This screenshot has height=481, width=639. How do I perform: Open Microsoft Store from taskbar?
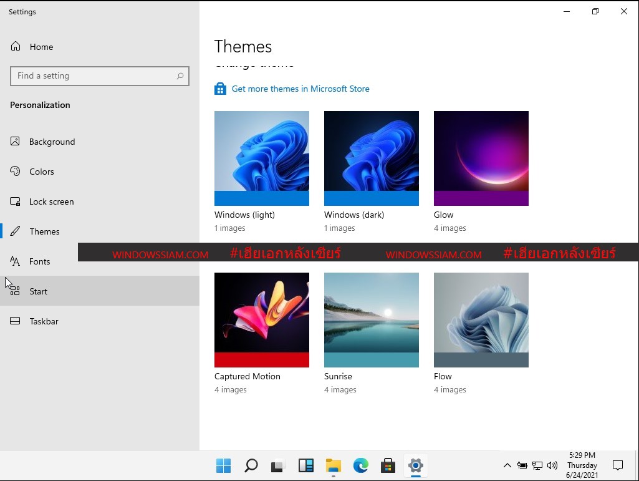tap(388, 465)
